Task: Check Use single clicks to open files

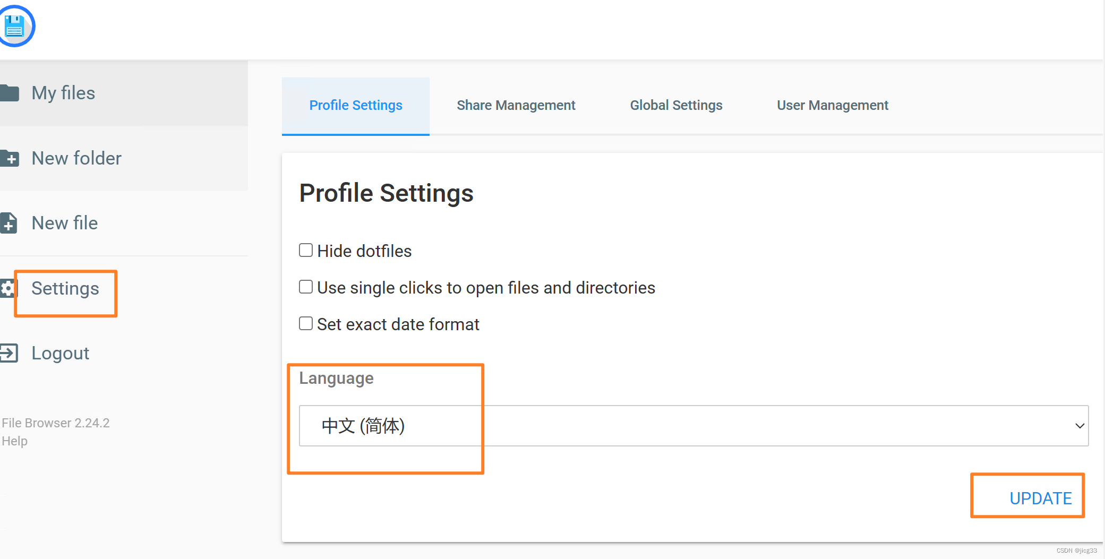Action: [x=305, y=287]
